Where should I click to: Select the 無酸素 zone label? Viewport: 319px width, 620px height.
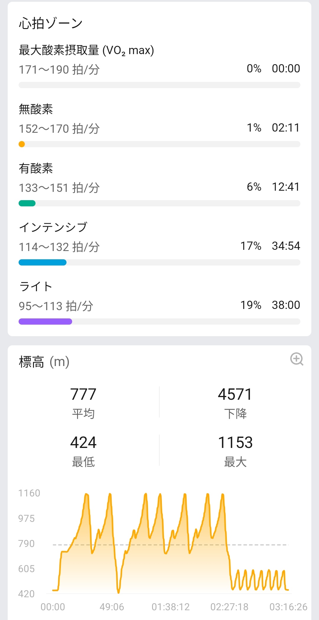click(36, 109)
